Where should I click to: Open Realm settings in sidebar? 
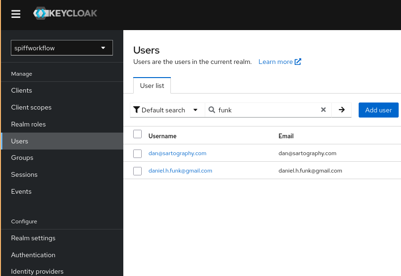coord(62,238)
